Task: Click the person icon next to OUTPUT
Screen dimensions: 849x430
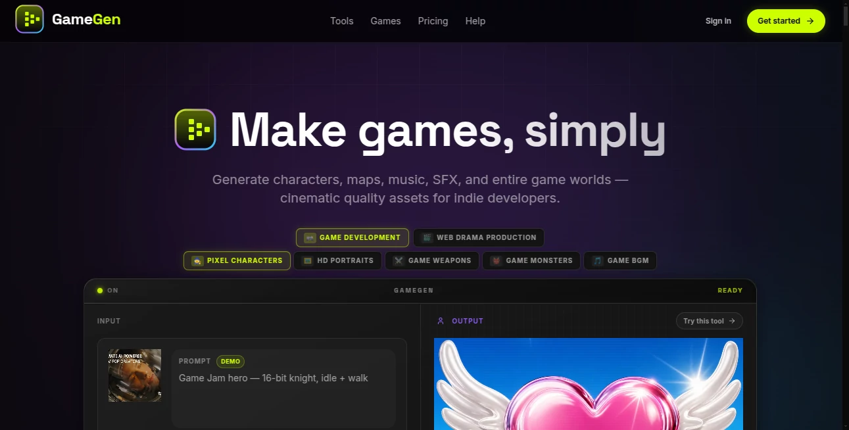Action: click(441, 321)
